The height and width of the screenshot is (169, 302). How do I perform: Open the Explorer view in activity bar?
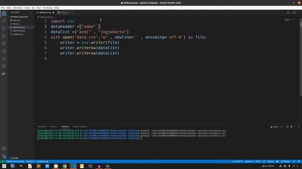4,14
